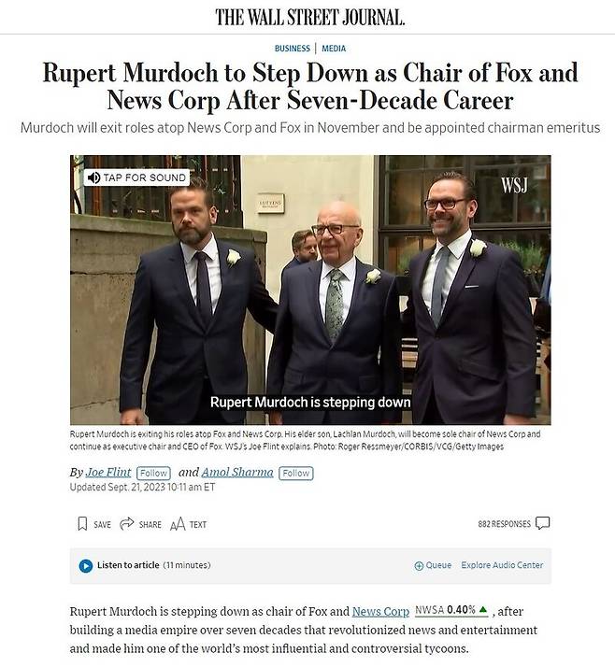Click the Share arrow icon

pos(127,524)
